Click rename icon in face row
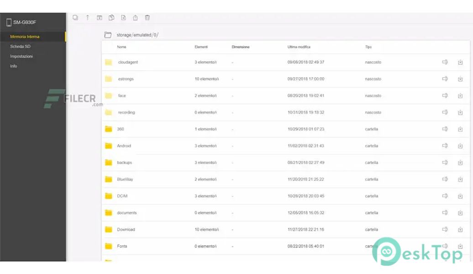This screenshot has width=473, height=274. [445, 95]
